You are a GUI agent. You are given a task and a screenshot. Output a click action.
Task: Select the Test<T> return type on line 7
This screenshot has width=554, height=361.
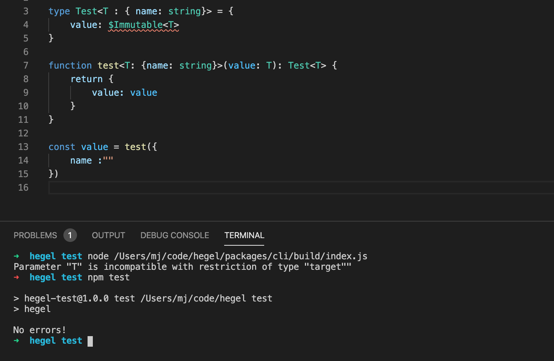[306, 65]
